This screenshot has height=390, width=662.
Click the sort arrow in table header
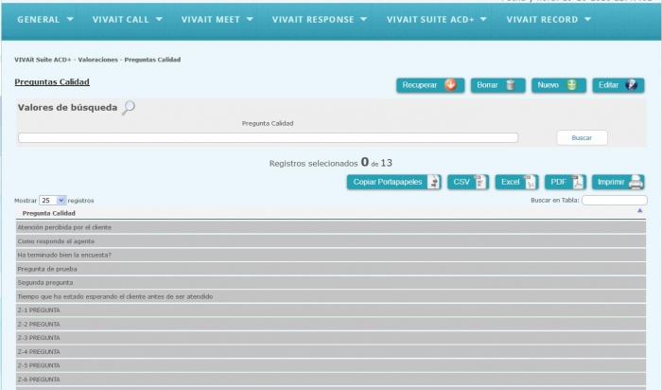coord(639,210)
